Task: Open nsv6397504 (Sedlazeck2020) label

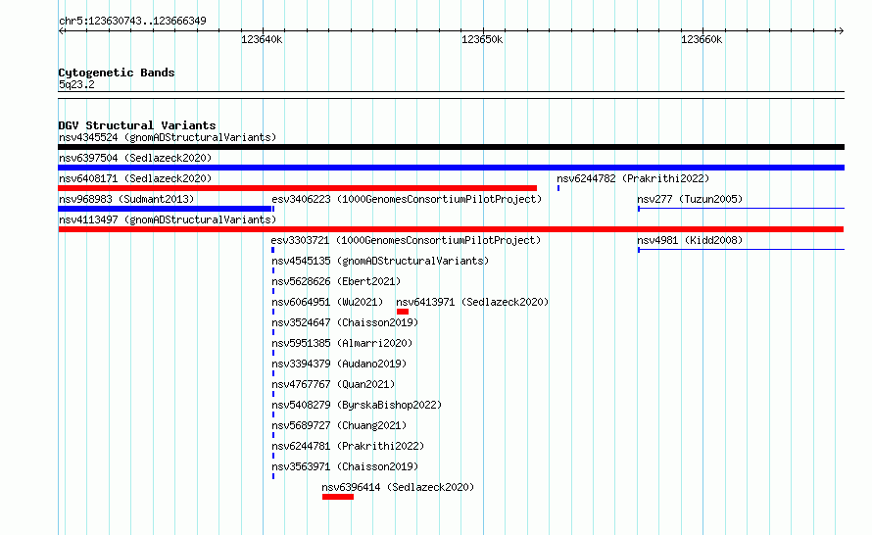Action: pos(135,158)
